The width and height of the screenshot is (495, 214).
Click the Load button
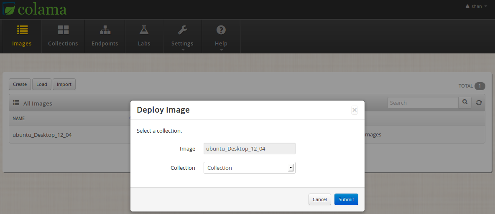coord(42,84)
